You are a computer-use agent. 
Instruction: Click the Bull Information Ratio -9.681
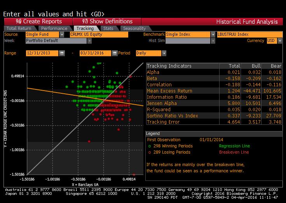point(253,97)
